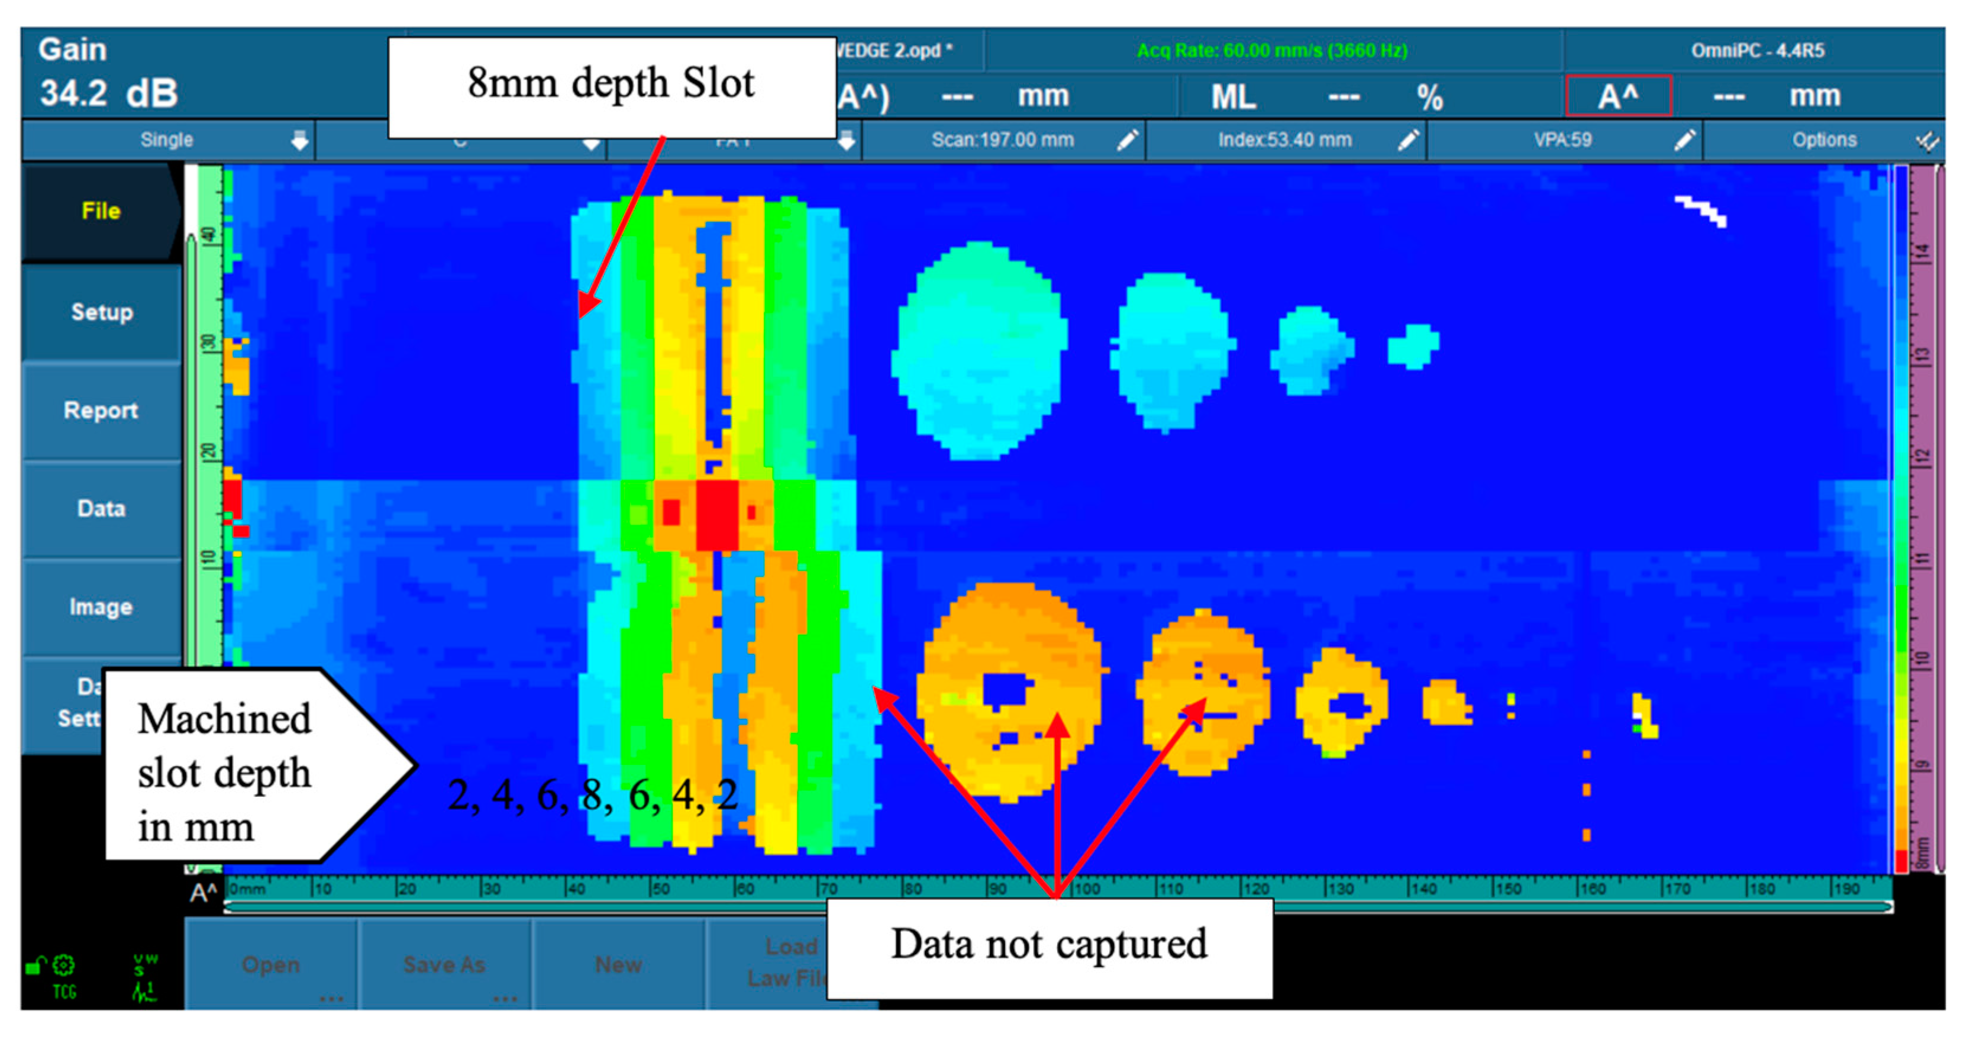Screen dimensions: 1973x1040
Task: Select the Setup menu
Action: click(101, 312)
